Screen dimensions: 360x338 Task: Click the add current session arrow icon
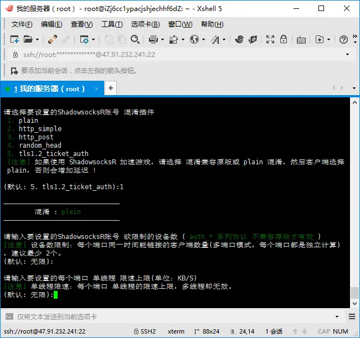14,71
